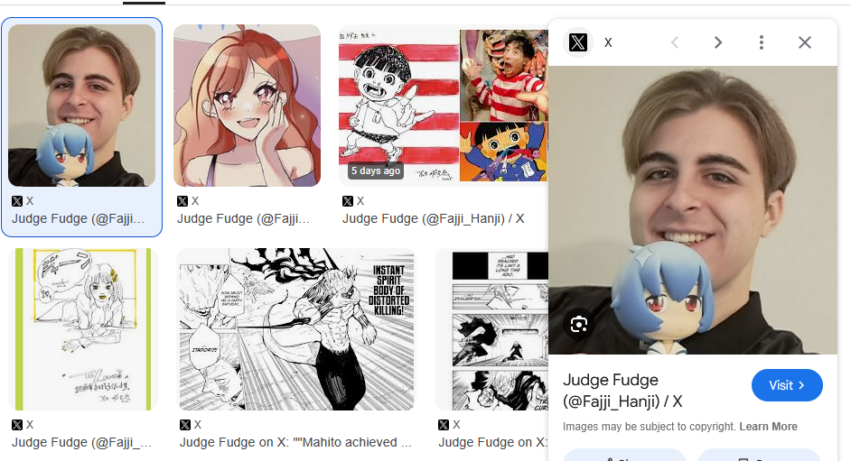Click the selected man with figurine thumbnail
851x461 pixels.
tap(81, 106)
